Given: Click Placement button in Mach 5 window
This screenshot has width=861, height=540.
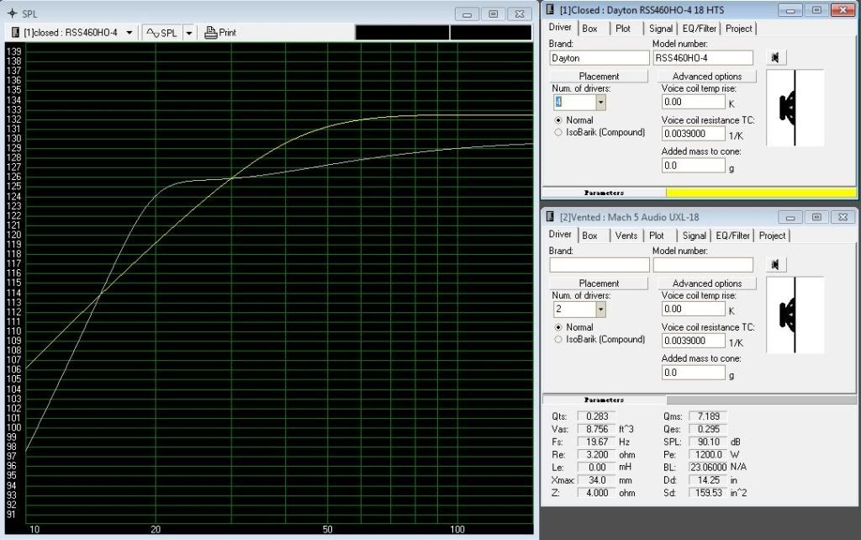Looking at the screenshot, I should 599,283.
